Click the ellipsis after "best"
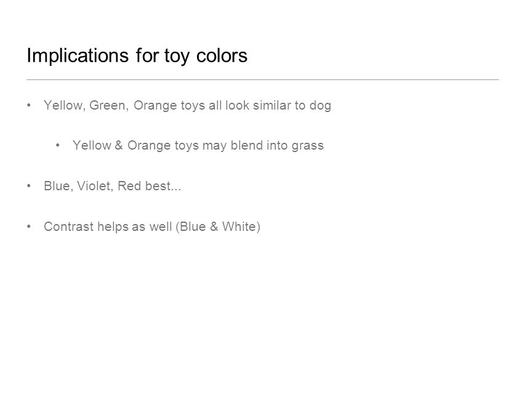Image resolution: width=525 pixels, height=394 pixels. click(176, 190)
